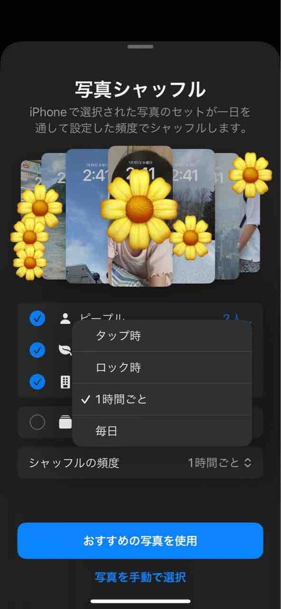
Task: Tap the album stack icon
Action: pos(65,422)
